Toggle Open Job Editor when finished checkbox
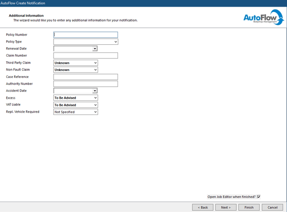287x212 pixels. point(258,197)
